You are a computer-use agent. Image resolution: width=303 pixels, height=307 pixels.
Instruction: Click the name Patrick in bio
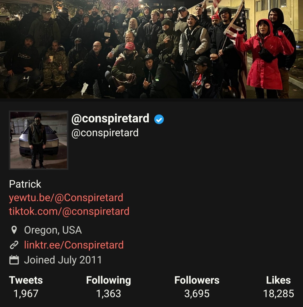25,184
